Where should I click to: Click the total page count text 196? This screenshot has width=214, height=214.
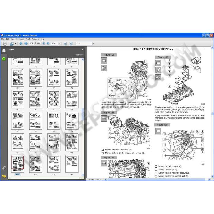pos(38,43)
